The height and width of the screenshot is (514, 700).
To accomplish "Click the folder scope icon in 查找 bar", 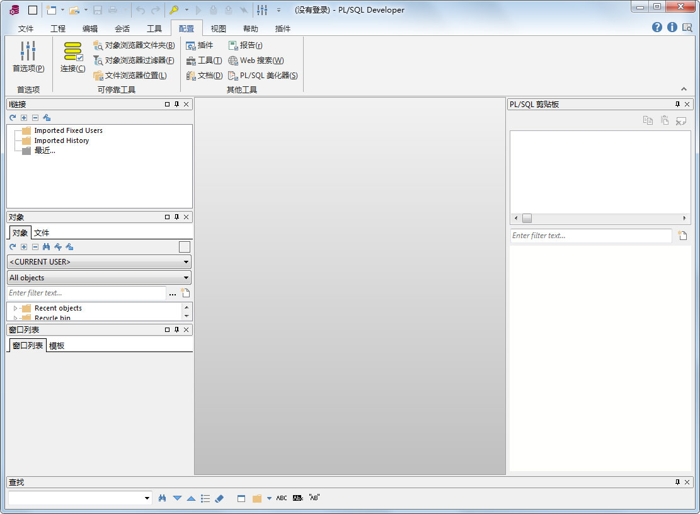I will [x=256, y=498].
